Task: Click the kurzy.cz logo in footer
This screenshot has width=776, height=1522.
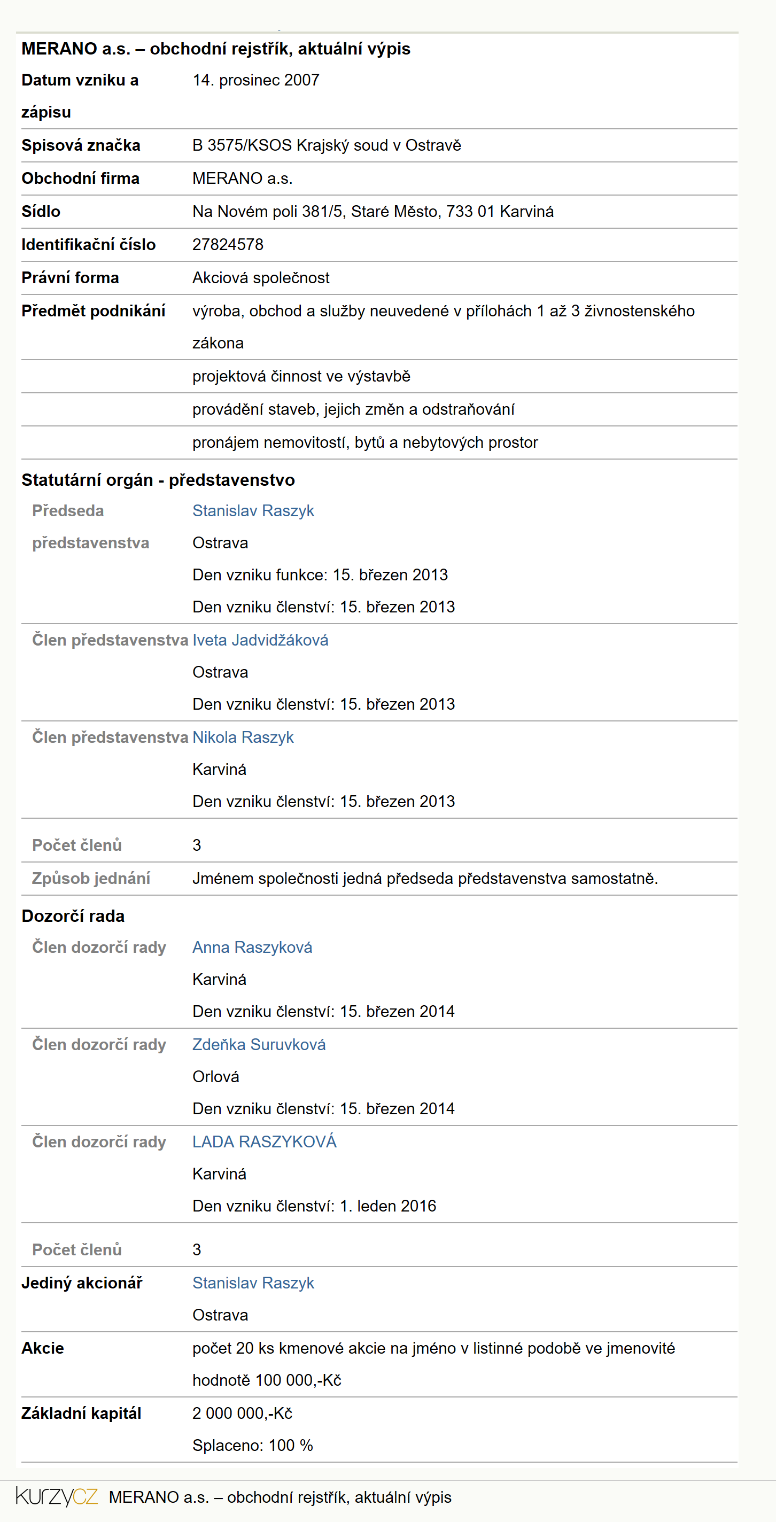Action: pyautogui.click(x=57, y=1496)
